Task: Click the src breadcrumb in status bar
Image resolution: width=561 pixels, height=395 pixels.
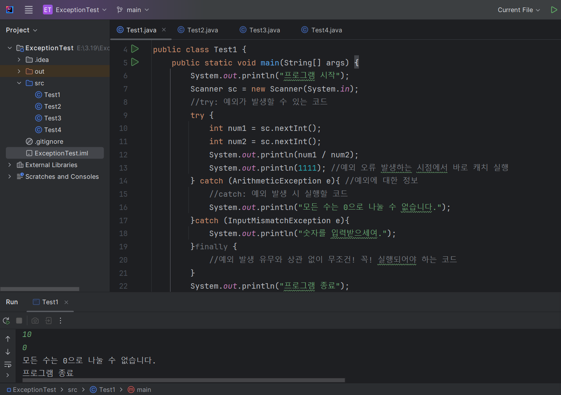Action: (x=73, y=390)
